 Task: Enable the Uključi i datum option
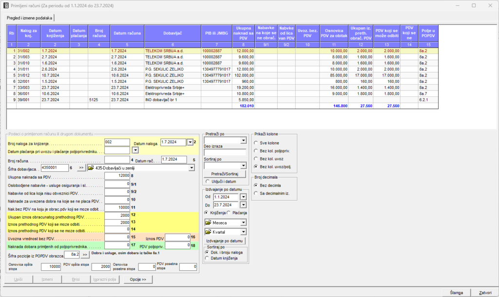coord(207,182)
